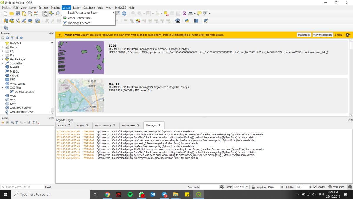This screenshot has height=199, width=353.
Task: Click Messages icon in status bar corner
Action: (349, 187)
